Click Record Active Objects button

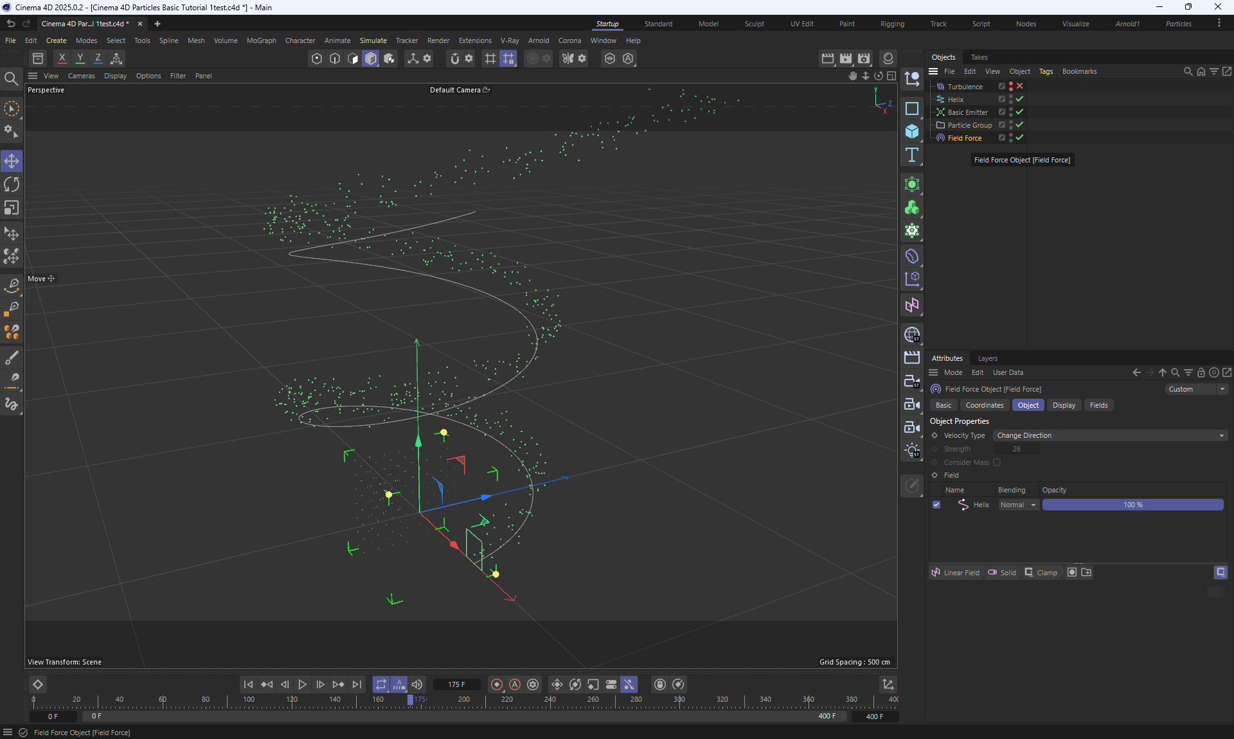497,684
